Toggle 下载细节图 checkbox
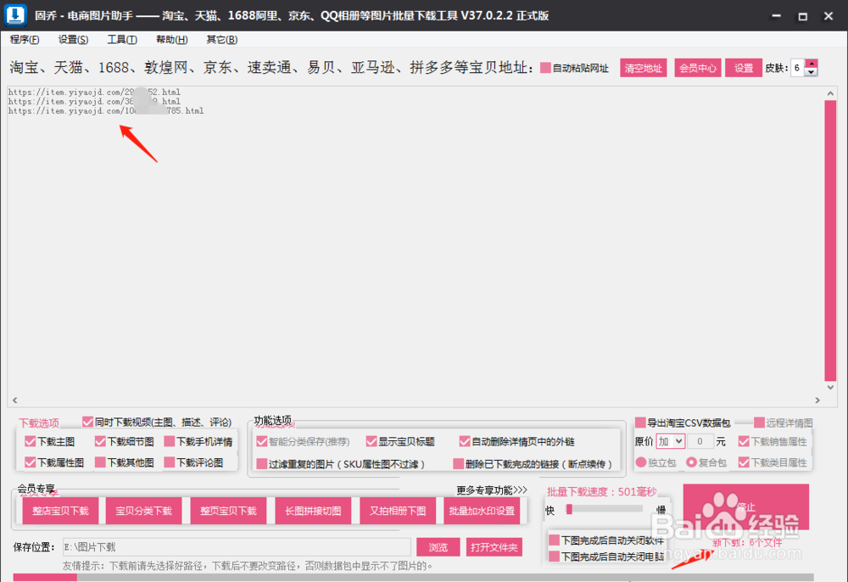The height and width of the screenshot is (582, 848). click(100, 441)
